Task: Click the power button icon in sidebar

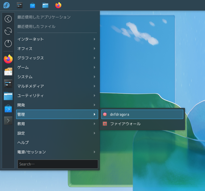Action: click(x=8, y=43)
